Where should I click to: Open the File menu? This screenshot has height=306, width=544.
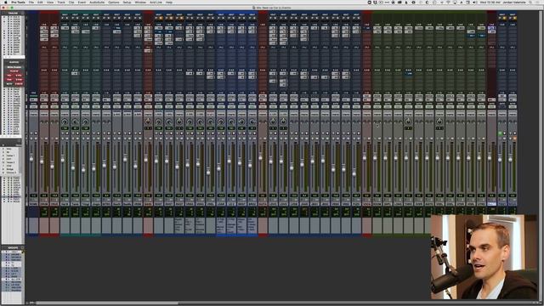point(31,3)
